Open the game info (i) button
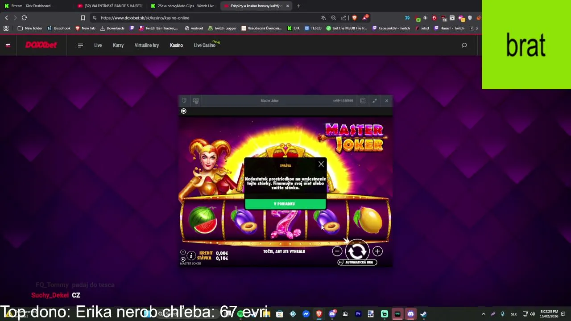This screenshot has width=571, height=321. [x=191, y=255]
